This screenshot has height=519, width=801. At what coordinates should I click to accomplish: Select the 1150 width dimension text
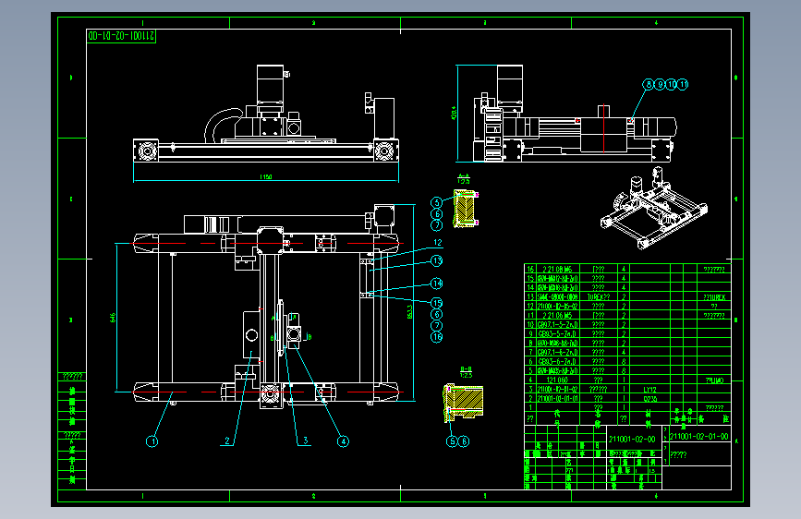click(x=266, y=177)
